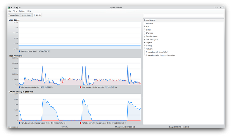232x137 pixels.
Task: Expand the Log Files sensor group
Action: [x=144, y=43]
